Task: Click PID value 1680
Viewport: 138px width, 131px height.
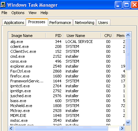Action: pos(57,76)
